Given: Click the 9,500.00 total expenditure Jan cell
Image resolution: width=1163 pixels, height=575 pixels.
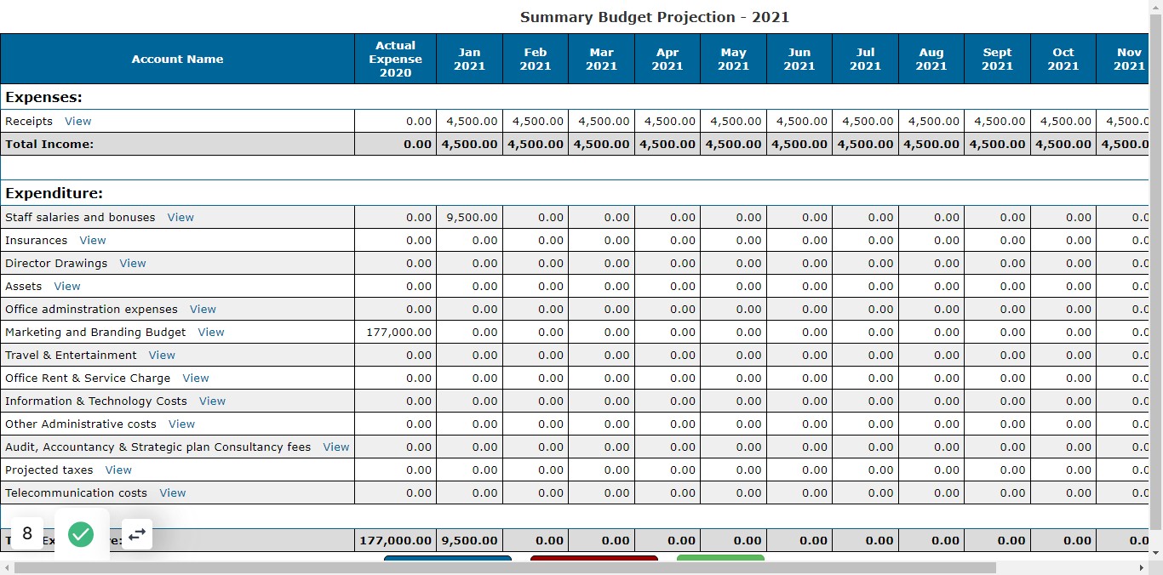Looking at the screenshot, I should [469, 540].
